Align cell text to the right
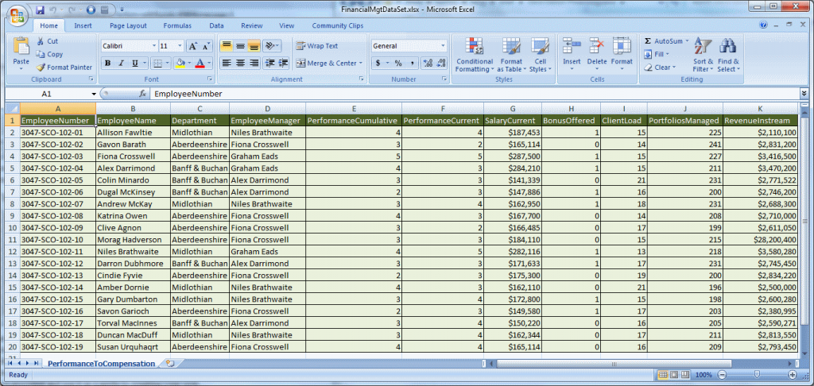Viewport: 814px width, 386px height. coord(254,64)
